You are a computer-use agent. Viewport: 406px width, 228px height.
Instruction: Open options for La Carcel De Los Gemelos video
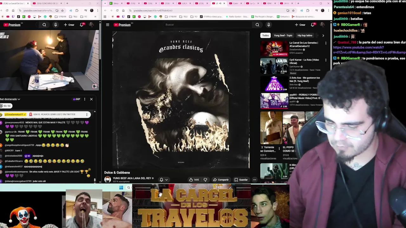(x=326, y=43)
